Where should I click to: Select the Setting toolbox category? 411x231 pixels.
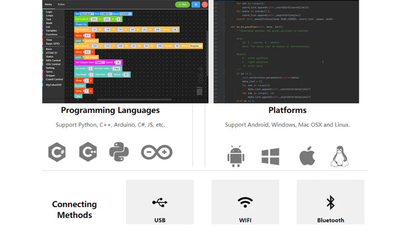tap(50, 68)
